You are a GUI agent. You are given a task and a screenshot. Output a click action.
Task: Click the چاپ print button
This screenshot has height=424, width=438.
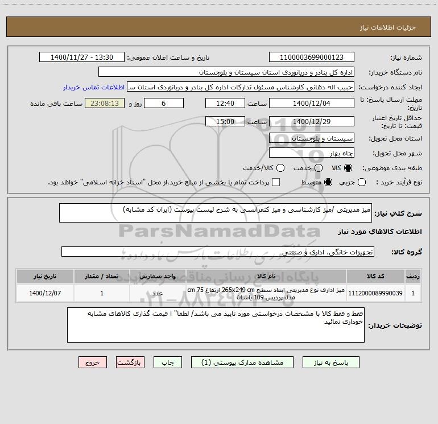[168, 363]
